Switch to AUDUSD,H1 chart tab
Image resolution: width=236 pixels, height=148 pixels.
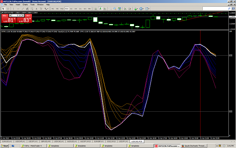tap(72, 142)
